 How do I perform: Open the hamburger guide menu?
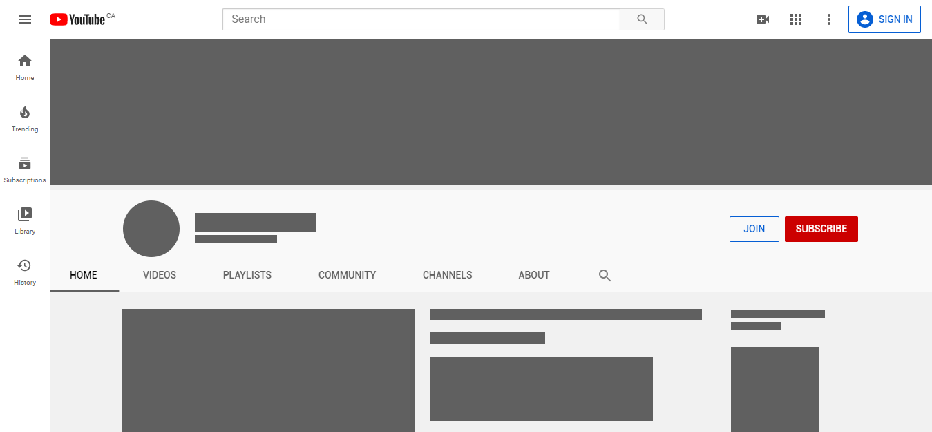tap(25, 19)
